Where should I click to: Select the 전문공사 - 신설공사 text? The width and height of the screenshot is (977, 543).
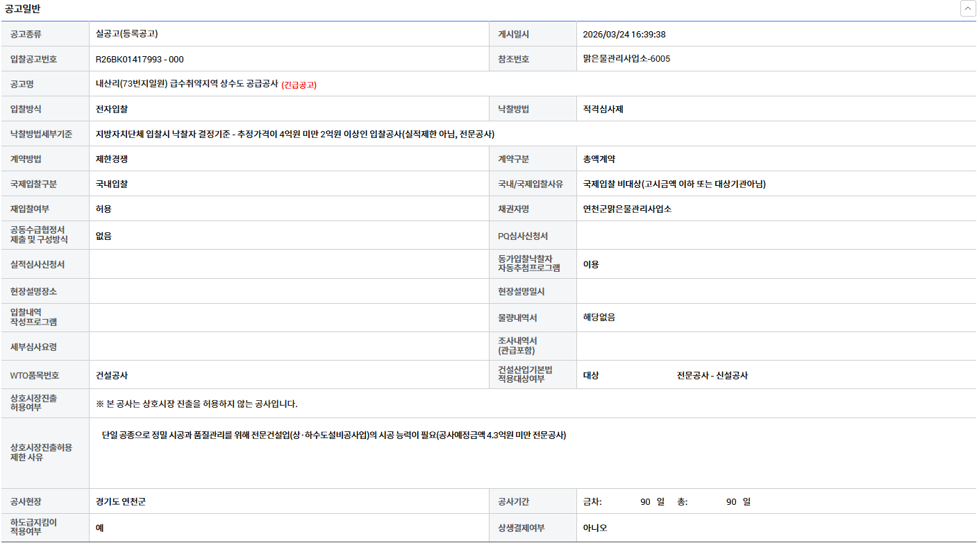[712, 375]
